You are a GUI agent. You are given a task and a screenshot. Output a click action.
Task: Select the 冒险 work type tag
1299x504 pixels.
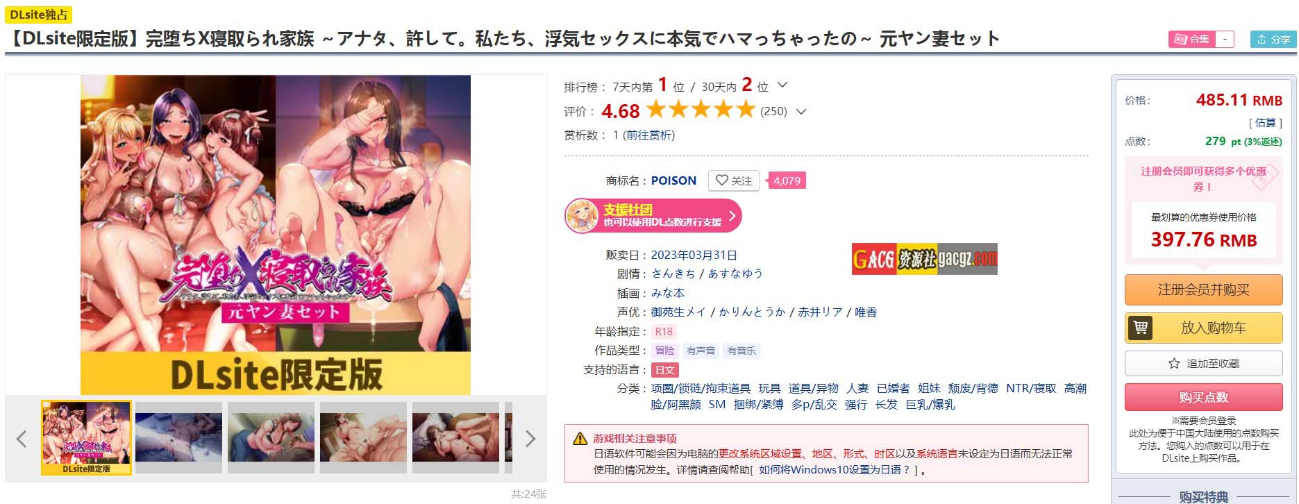(664, 351)
